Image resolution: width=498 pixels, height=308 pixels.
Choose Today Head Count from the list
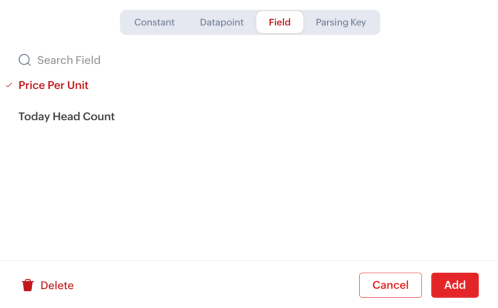[67, 117]
